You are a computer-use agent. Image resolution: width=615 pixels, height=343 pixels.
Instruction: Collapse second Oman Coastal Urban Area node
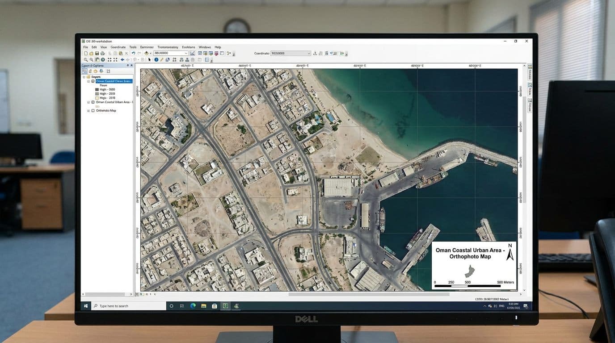[88, 102]
